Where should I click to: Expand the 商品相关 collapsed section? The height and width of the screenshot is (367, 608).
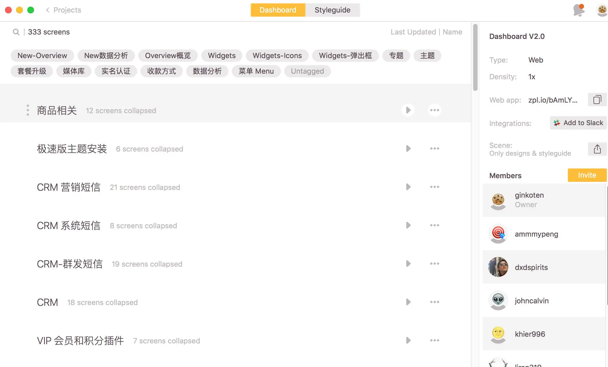[408, 110]
